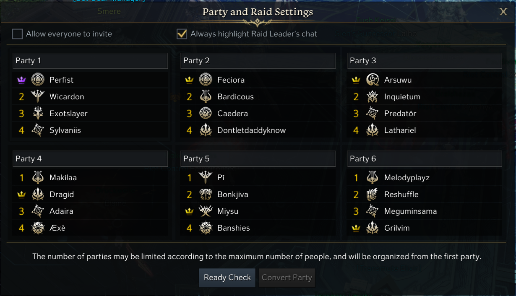Click the class icon beside Reshuffle

tap(373, 195)
